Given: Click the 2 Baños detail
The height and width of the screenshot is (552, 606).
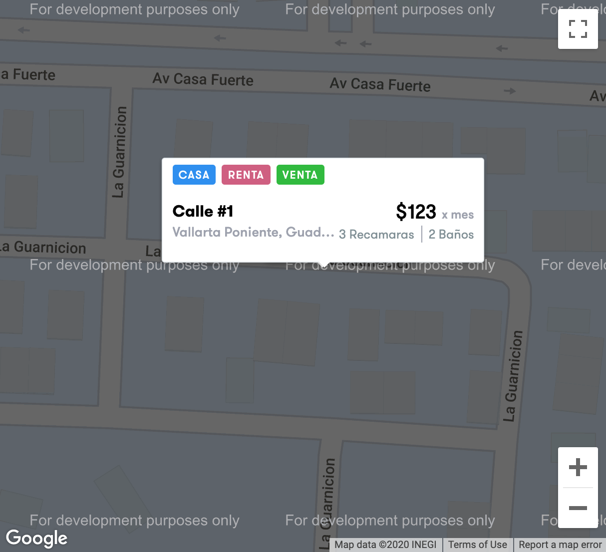Looking at the screenshot, I should (451, 235).
